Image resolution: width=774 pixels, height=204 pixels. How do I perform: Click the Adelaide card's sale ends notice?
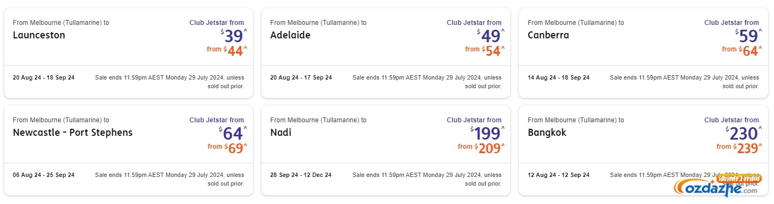tap(427, 82)
